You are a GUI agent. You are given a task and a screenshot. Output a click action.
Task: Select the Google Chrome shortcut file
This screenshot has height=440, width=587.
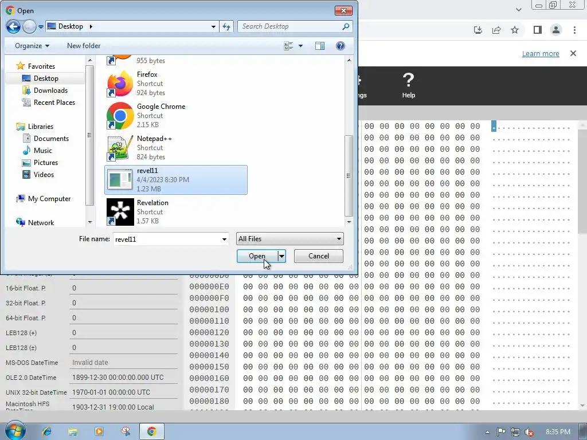(176, 116)
